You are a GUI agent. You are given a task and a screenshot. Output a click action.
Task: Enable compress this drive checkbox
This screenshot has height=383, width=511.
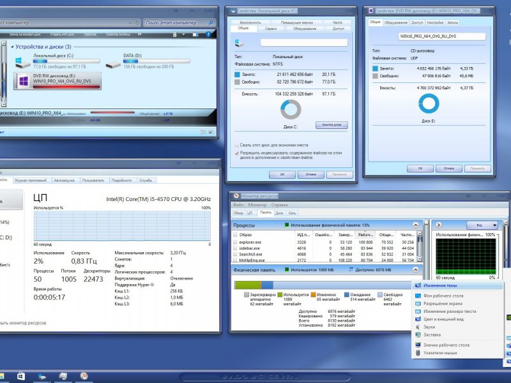click(x=237, y=145)
